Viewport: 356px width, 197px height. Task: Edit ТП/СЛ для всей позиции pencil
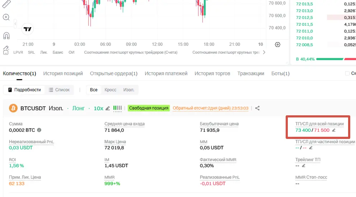[x=333, y=130]
